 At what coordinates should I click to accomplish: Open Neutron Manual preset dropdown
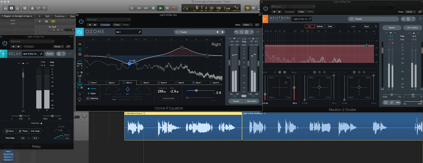293,7
